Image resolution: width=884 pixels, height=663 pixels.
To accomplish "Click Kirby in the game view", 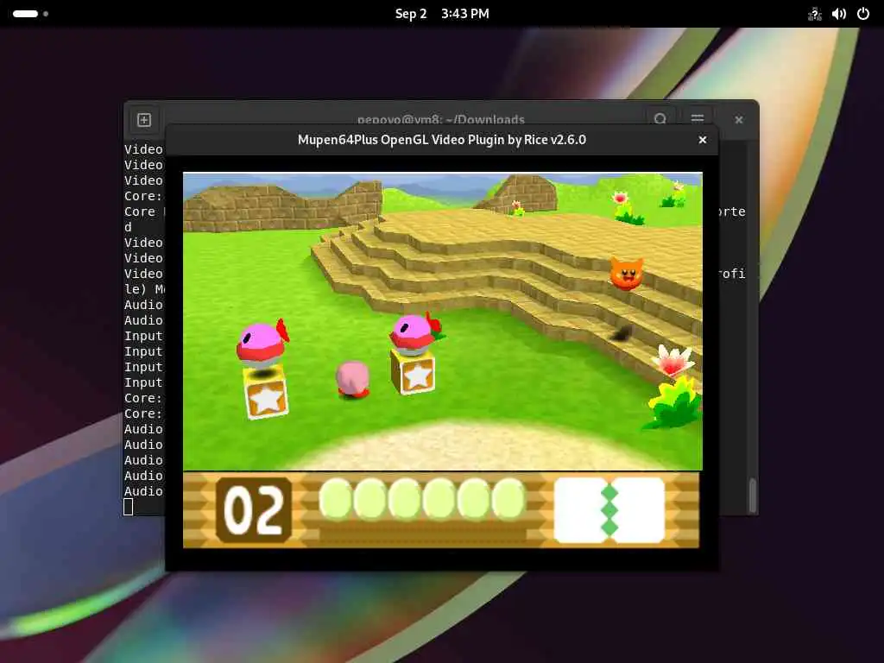I will (353, 380).
